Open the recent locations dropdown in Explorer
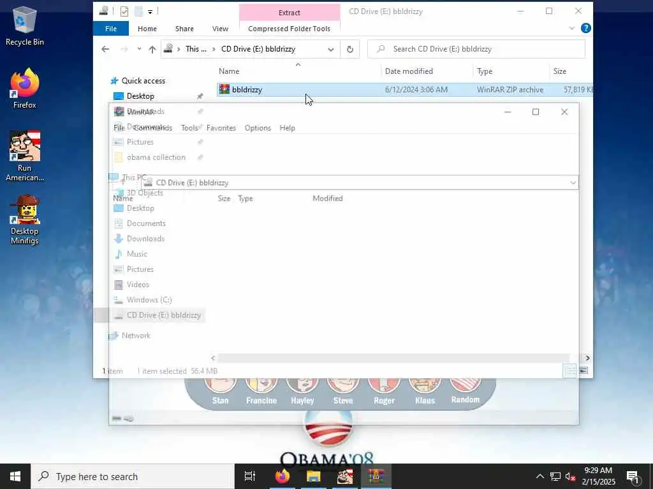The height and width of the screenshot is (489, 653). (139, 49)
